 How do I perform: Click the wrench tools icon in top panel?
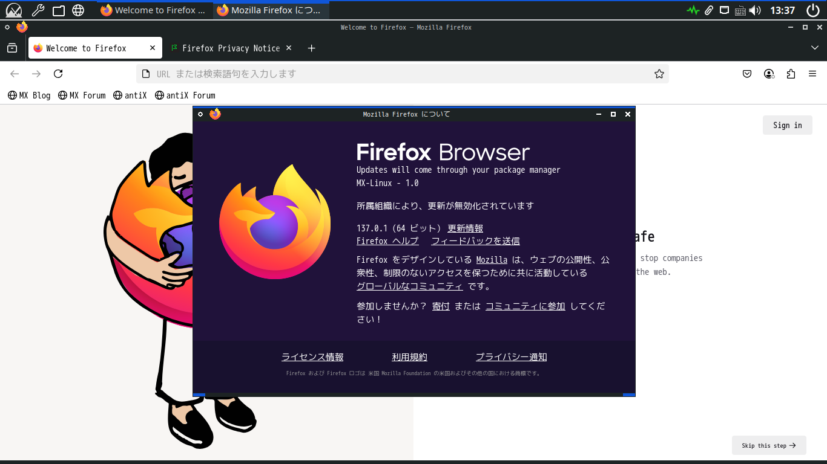(x=38, y=10)
